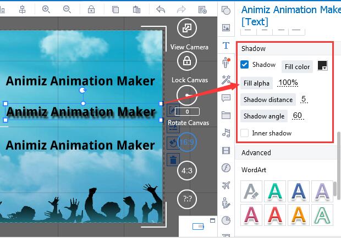Open the character role sidebar icon
Viewport: 341px width, 238px height.
[x=226, y=63]
